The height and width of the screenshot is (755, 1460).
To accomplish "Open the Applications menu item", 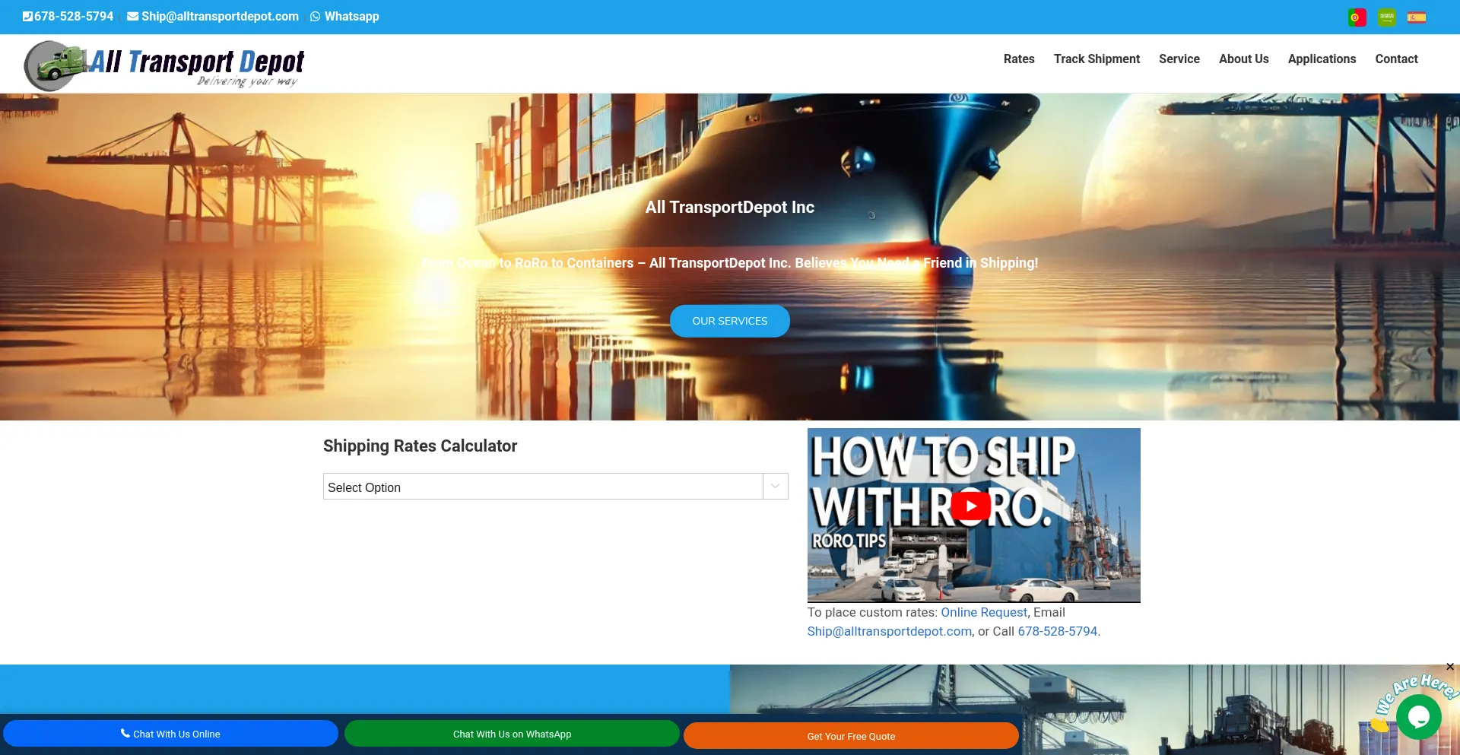I will (1322, 59).
